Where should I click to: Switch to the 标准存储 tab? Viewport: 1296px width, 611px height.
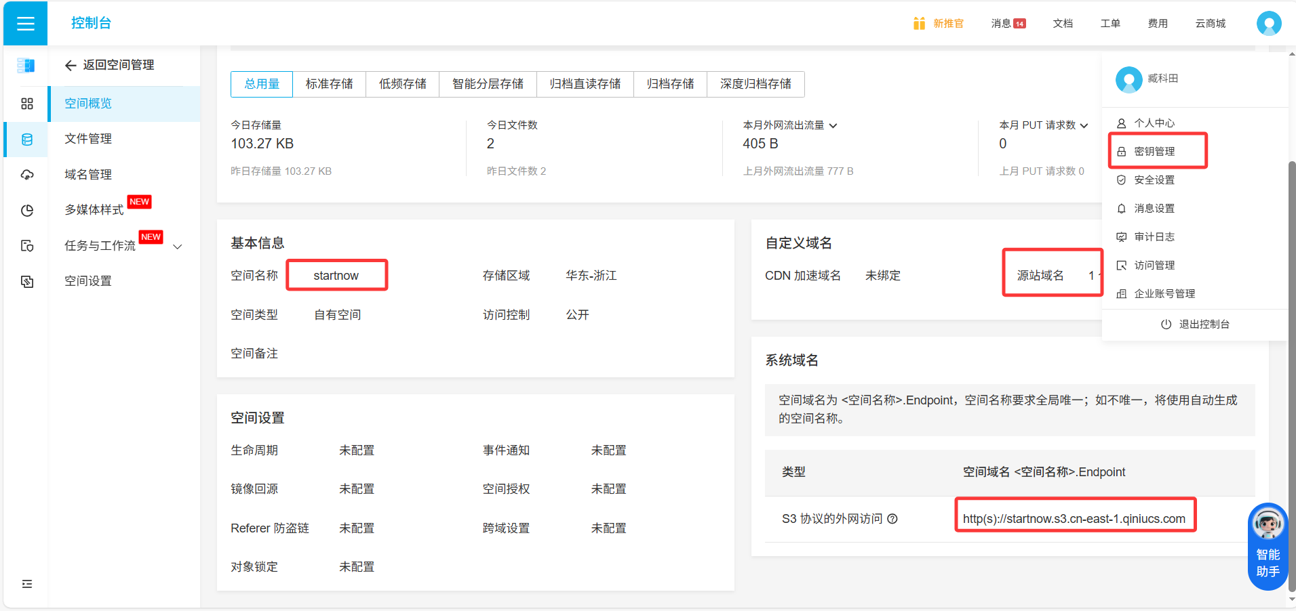tap(329, 84)
